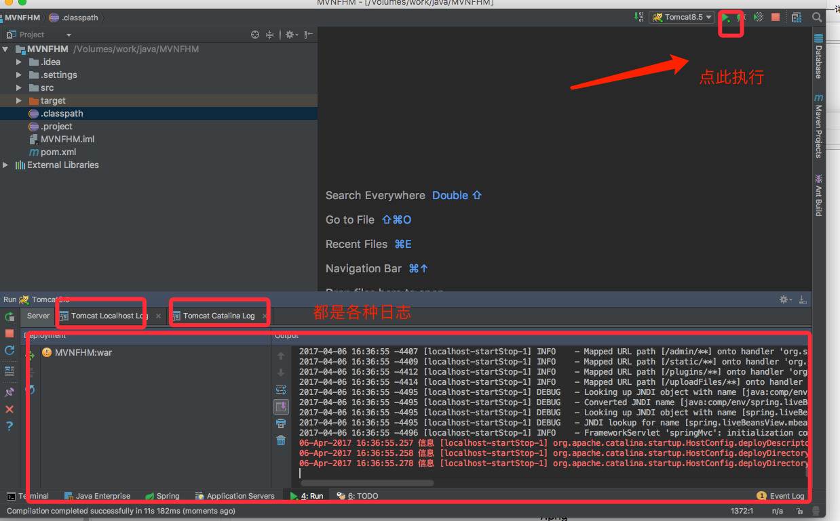Open the Spring tool window
Viewport: 840px width, 521px height.
pos(162,496)
